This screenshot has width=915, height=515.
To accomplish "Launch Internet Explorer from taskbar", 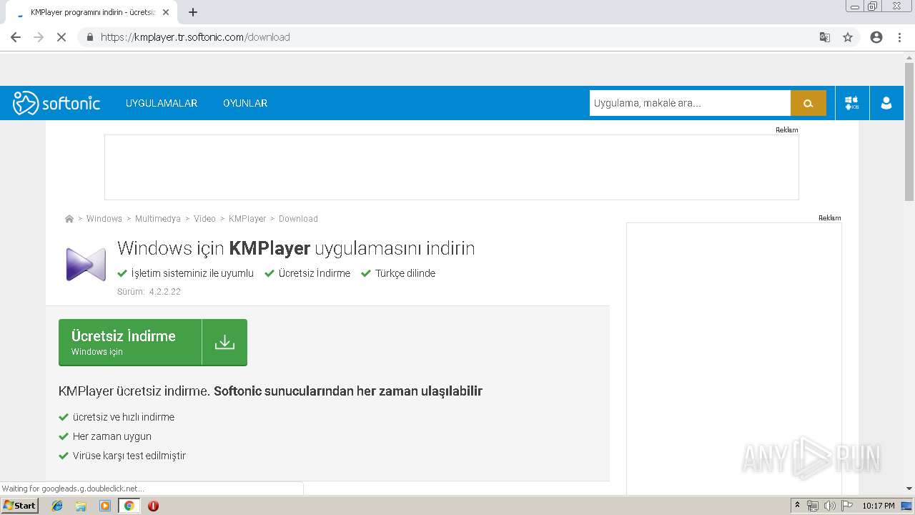I will [57, 506].
